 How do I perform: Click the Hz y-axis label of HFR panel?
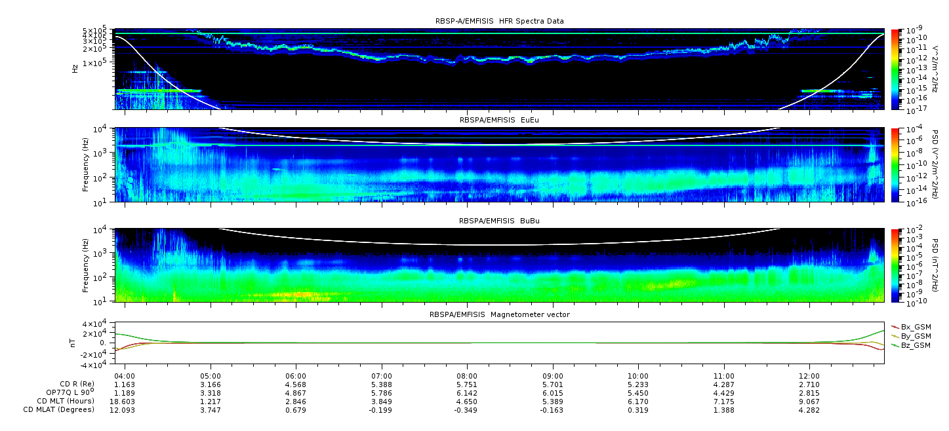pyautogui.click(x=75, y=67)
